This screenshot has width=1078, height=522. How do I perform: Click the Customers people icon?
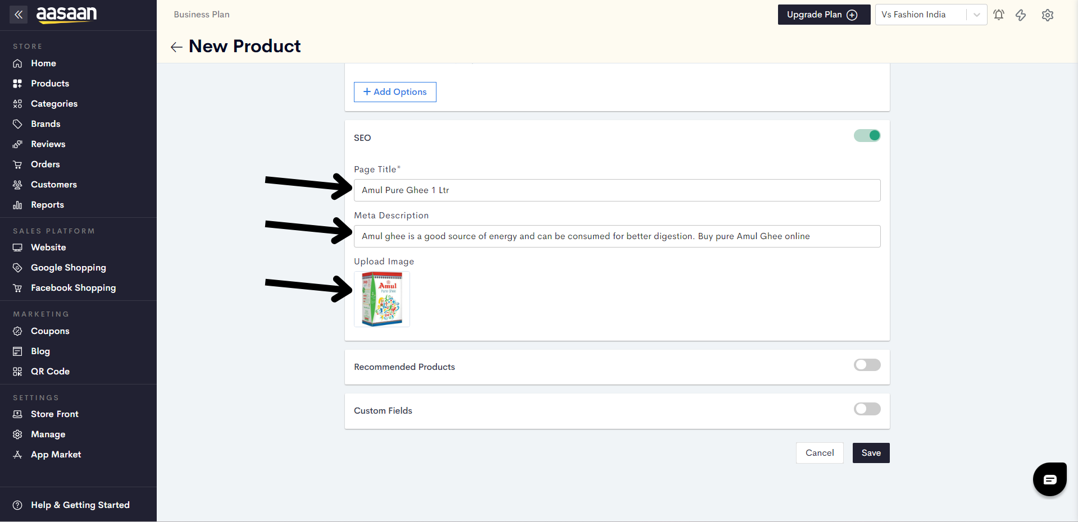tap(17, 185)
